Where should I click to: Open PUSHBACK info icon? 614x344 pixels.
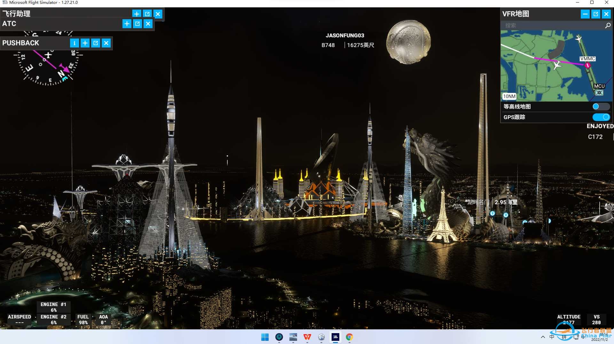(74, 43)
